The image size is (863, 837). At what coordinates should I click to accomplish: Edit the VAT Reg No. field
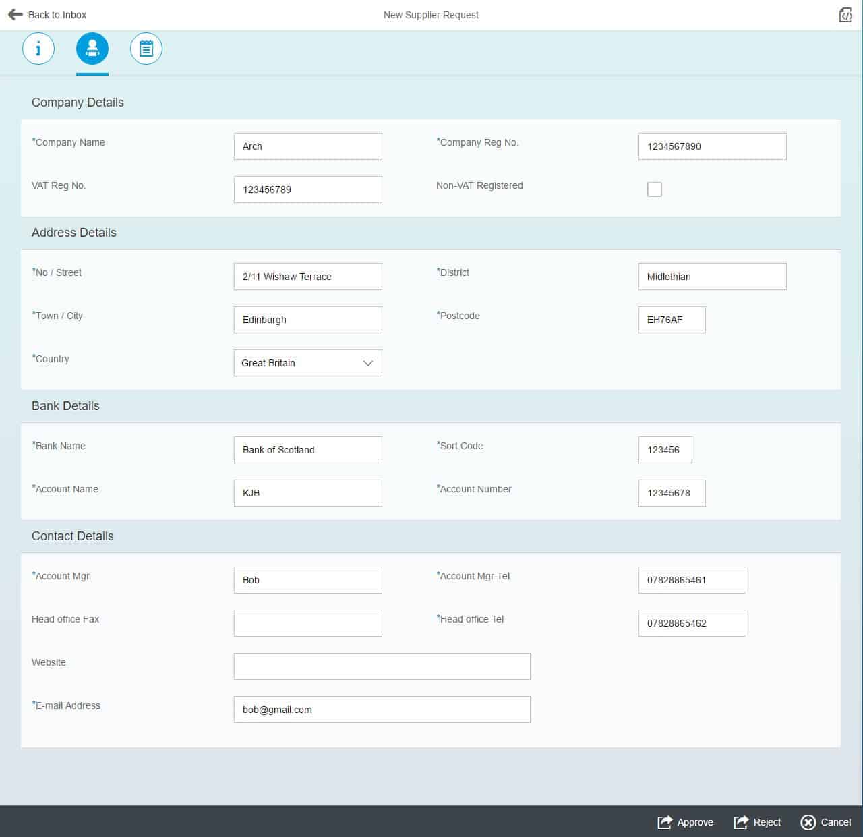(308, 190)
